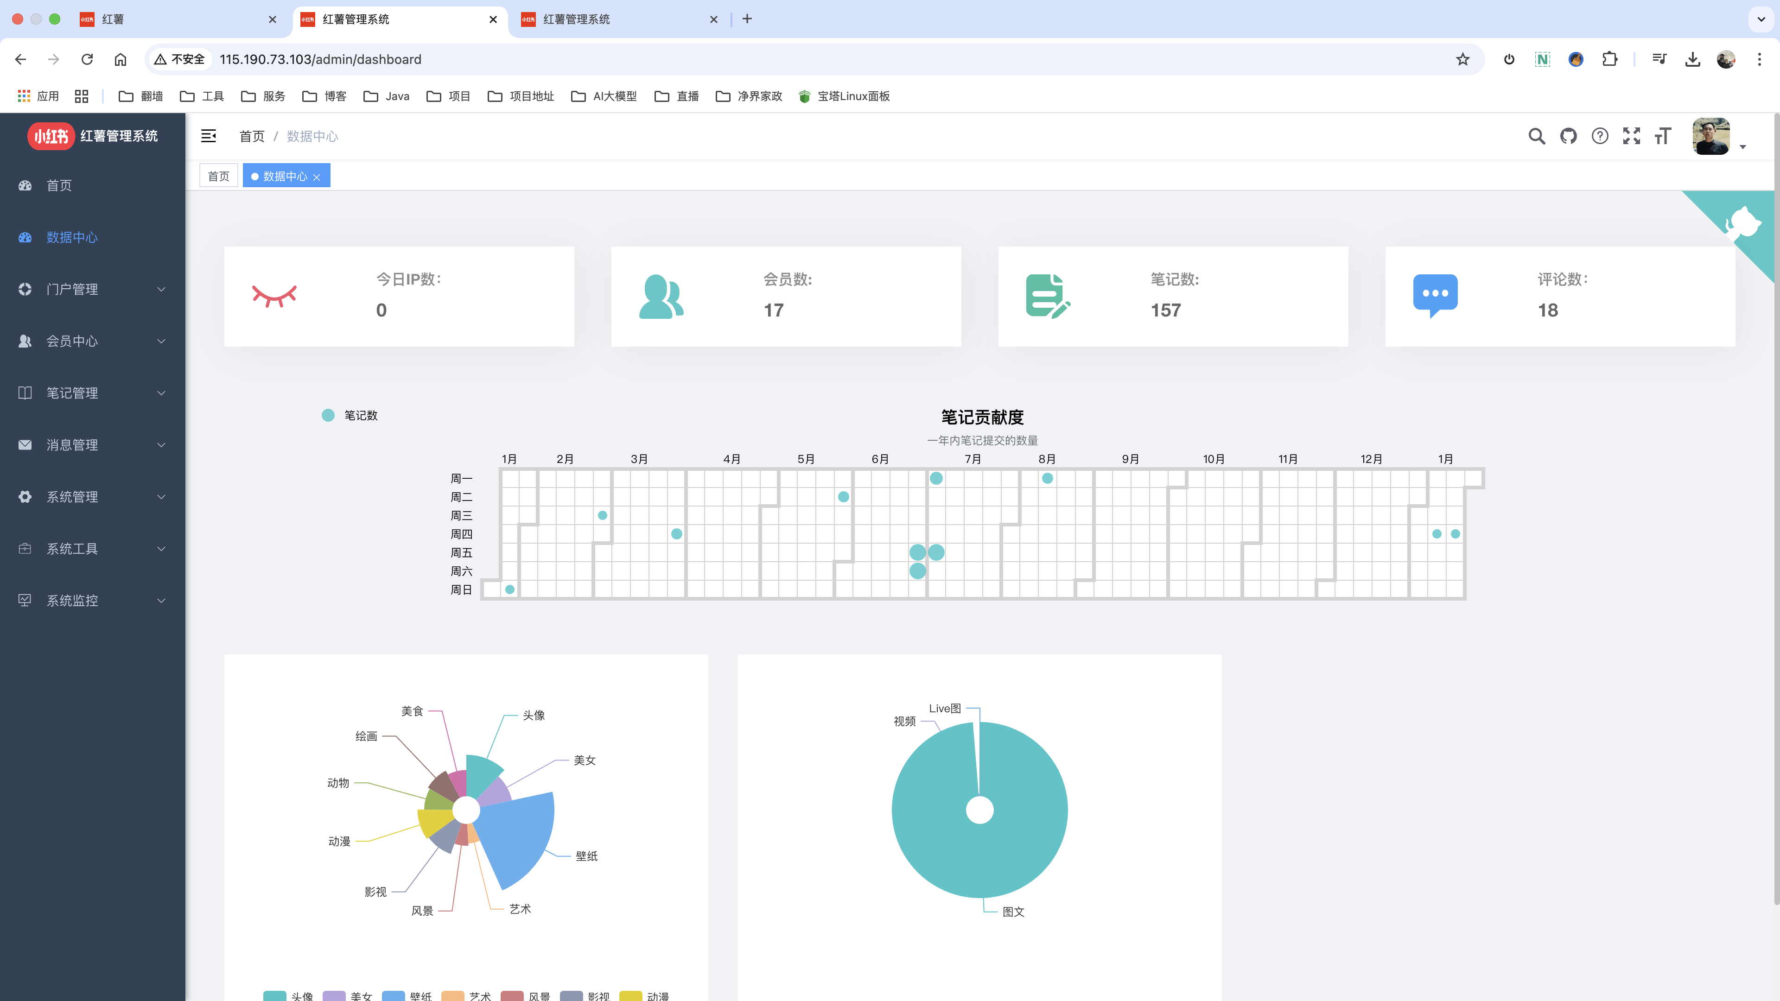
Task: Close the 数据中心 tag tab
Action: 317,177
